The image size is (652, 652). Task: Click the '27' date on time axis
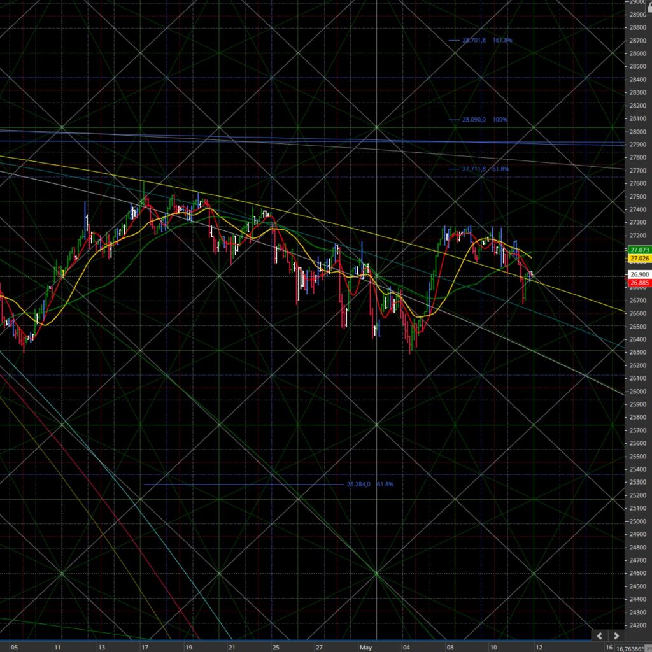tap(319, 648)
